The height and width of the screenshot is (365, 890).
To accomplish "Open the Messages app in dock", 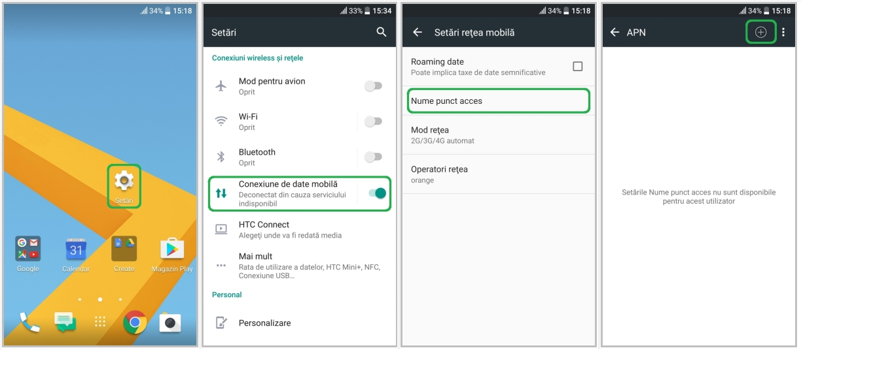I will pyautogui.click(x=65, y=323).
